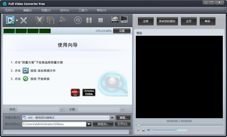
Task: Click the CPU usage green bar graph
Action: click(27, 31)
